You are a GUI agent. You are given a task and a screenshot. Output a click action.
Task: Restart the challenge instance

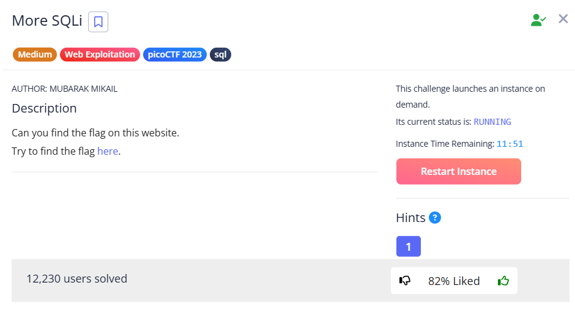click(x=458, y=171)
